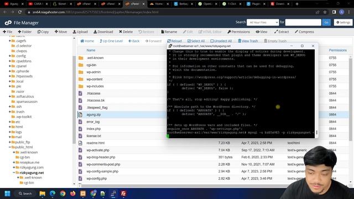The height and width of the screenshot is (199, 354).
Task: Open file manager Settings
Action: 343,22
